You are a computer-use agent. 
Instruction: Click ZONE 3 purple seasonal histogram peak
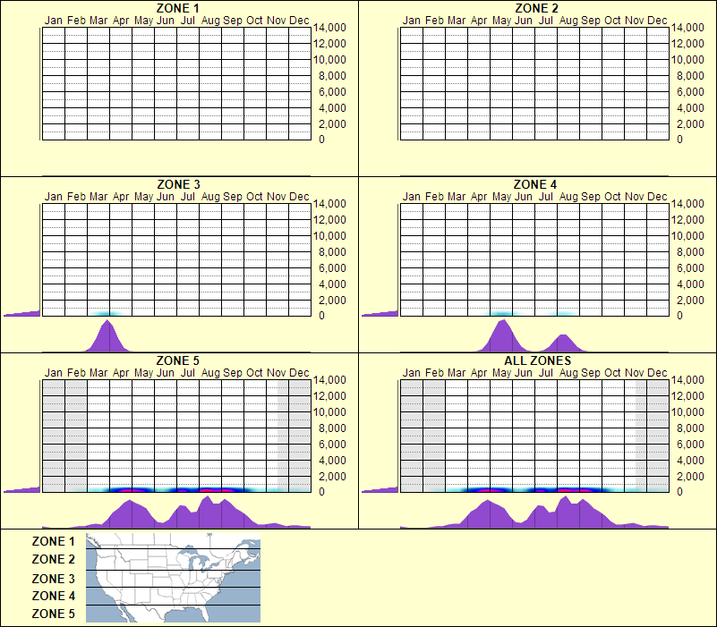click(107, 338)
